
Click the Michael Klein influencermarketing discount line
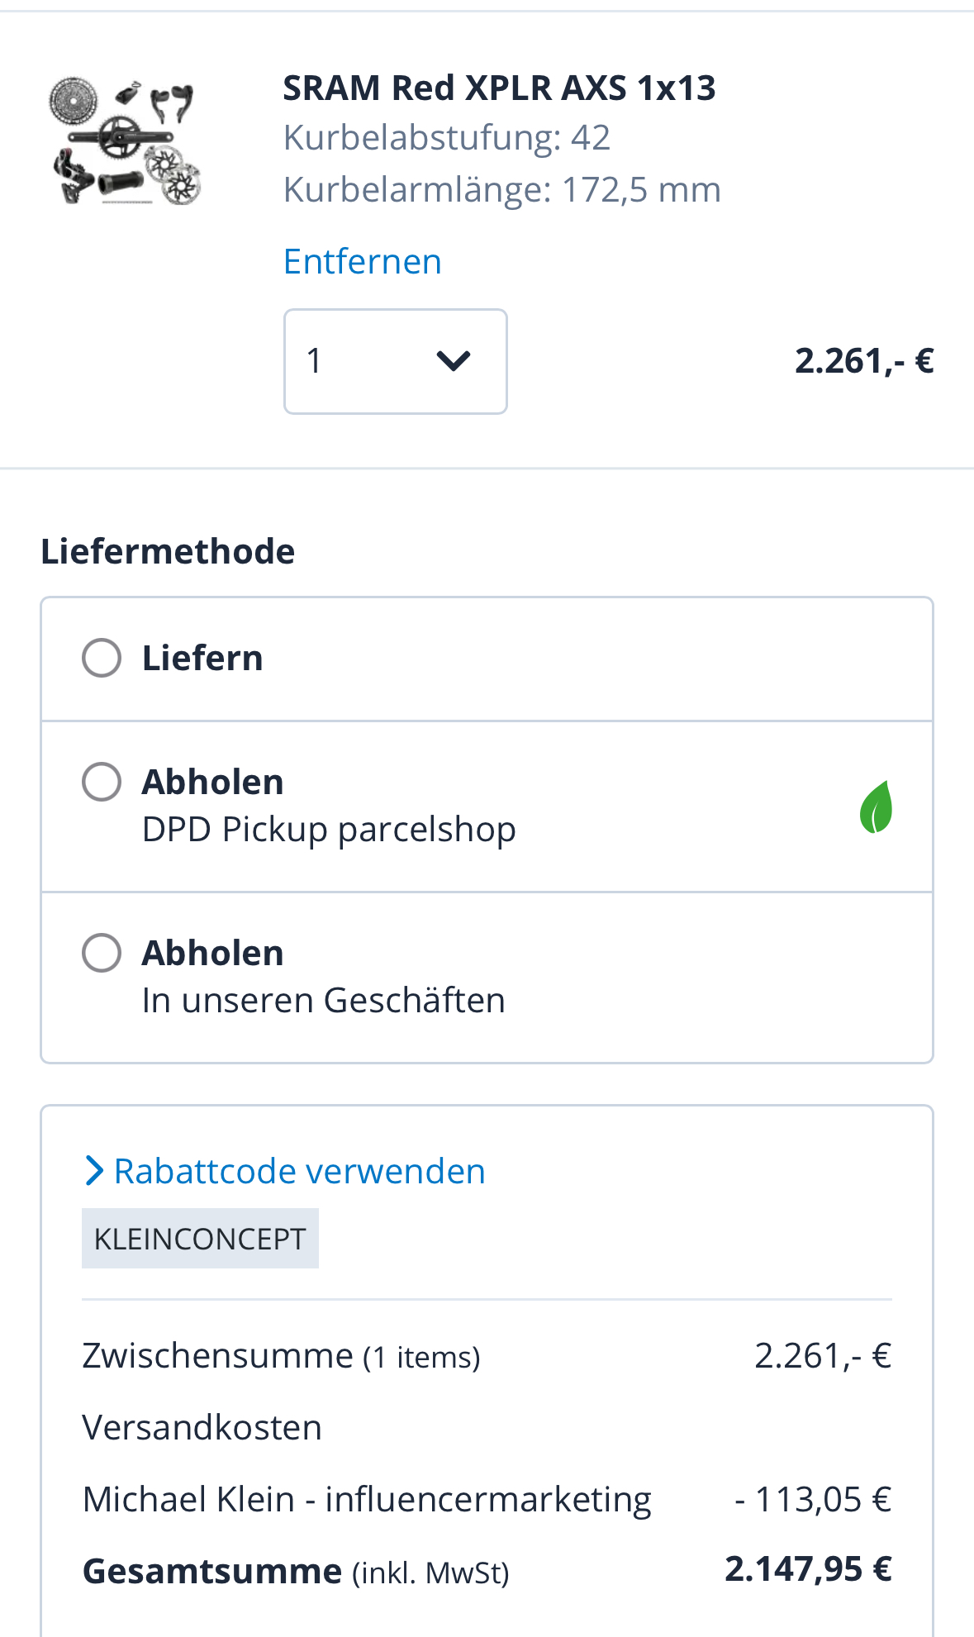pos(367,1499)
